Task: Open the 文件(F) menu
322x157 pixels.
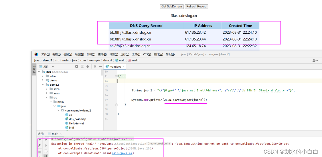Action: [x=46, y=54]
